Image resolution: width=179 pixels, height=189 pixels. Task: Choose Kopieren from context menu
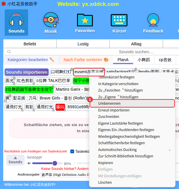tap(106, 163)
